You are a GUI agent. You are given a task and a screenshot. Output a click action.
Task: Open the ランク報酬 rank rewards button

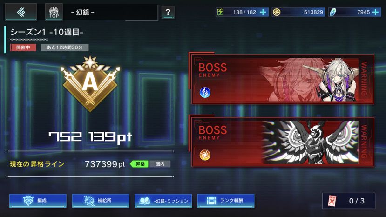(226, 201)
